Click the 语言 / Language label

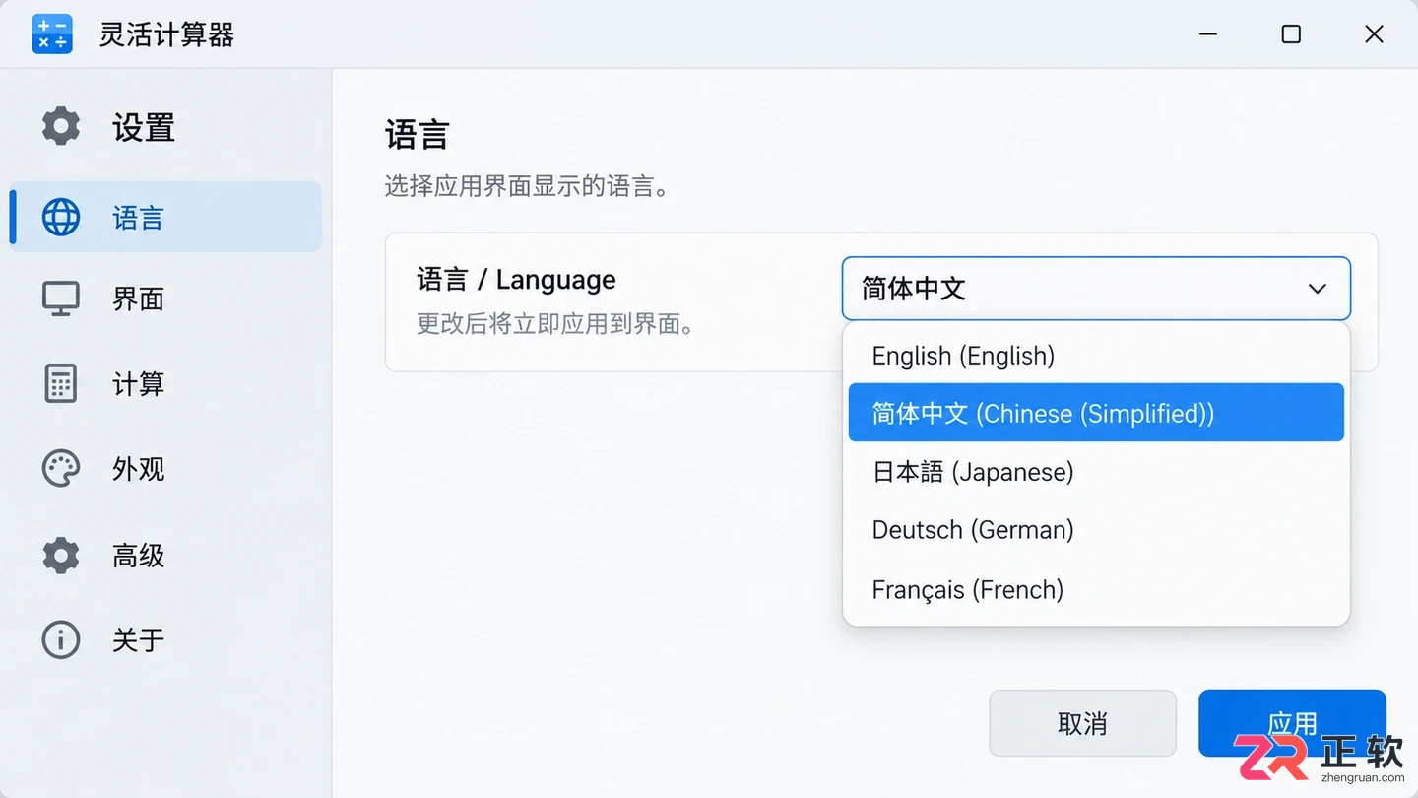click(516, 280)
